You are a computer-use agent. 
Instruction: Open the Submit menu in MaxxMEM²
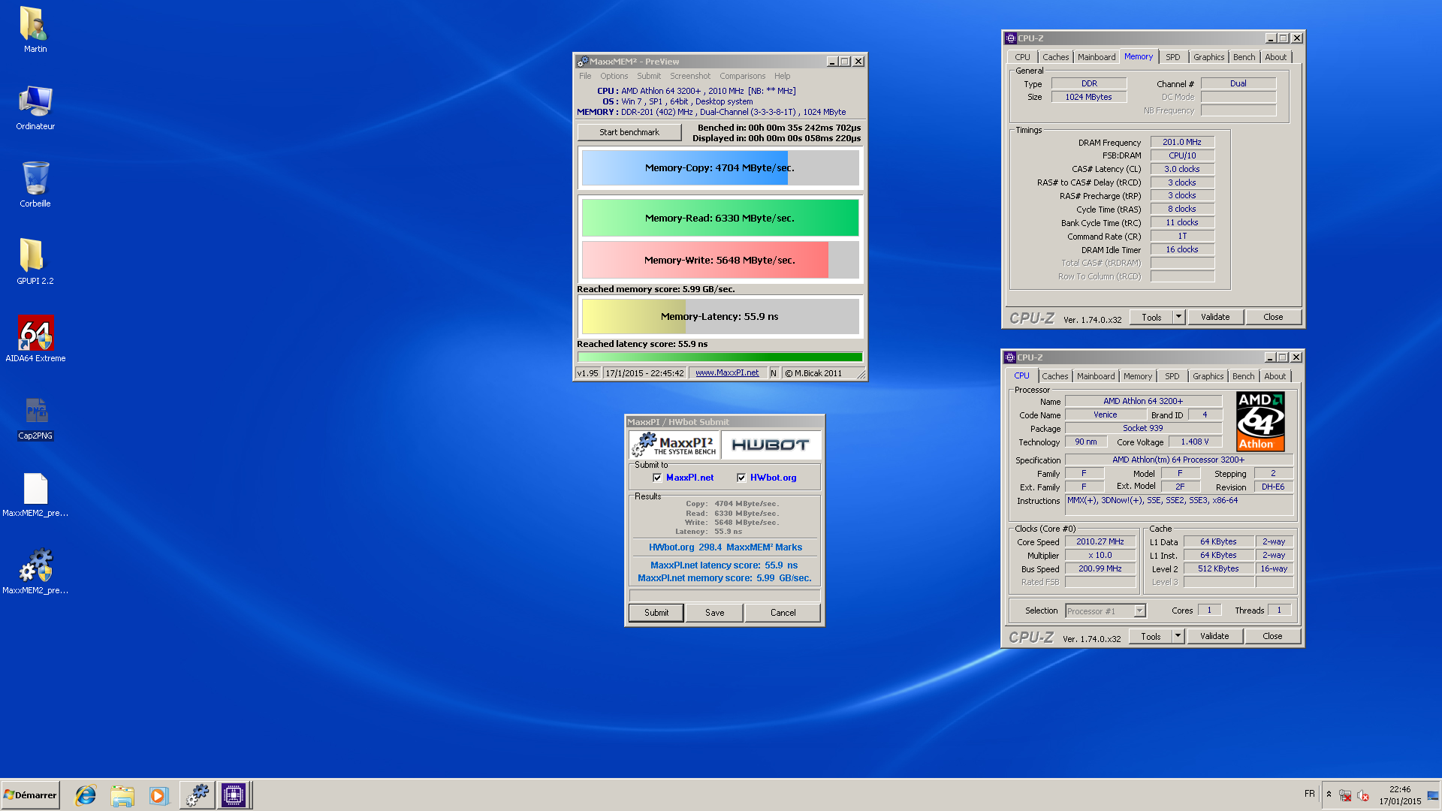[x=649, y=76]
